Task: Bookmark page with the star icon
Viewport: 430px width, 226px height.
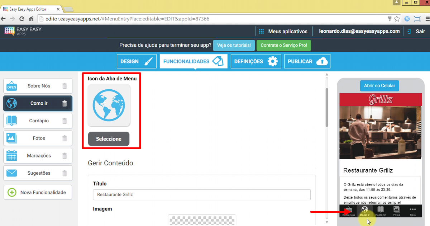Action: pos(397,19)
